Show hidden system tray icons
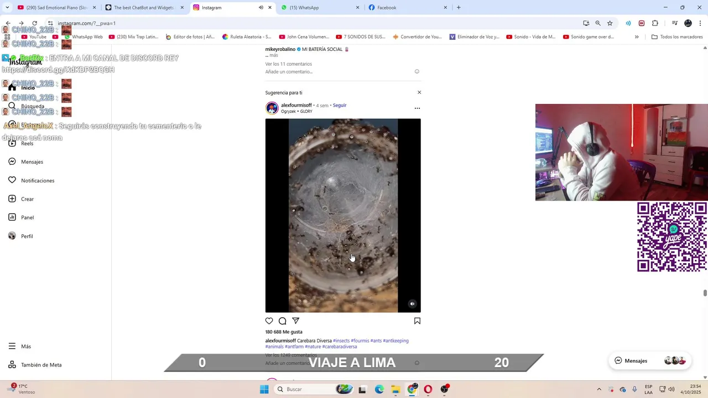708x398 pixels. [x=599, y=389]
